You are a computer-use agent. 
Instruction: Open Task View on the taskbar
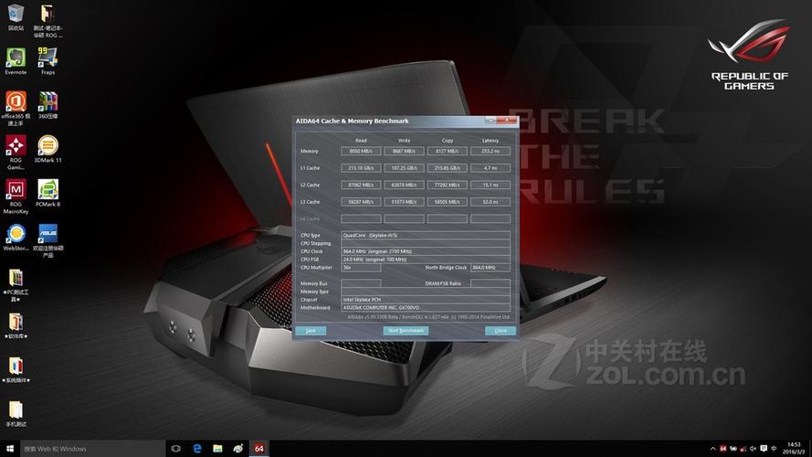(x=175, y=449)
